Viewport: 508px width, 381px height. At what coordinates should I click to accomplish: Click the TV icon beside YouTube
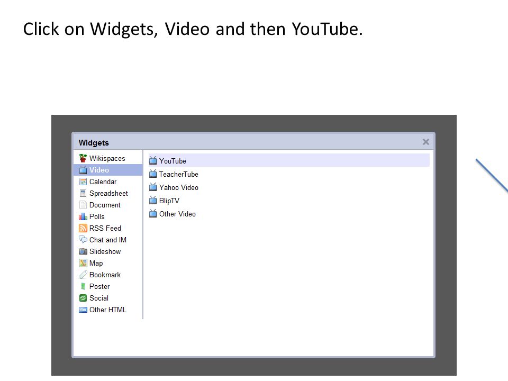click(x=153, y=160)
